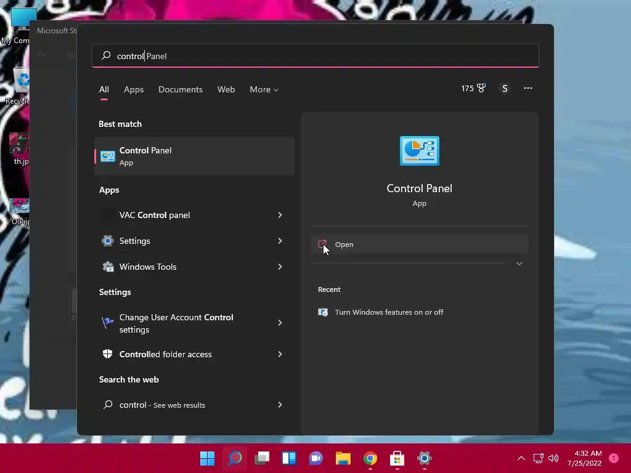631x473 pixels.
Task: Click the magnifier icon in search box
Action: 106,55
